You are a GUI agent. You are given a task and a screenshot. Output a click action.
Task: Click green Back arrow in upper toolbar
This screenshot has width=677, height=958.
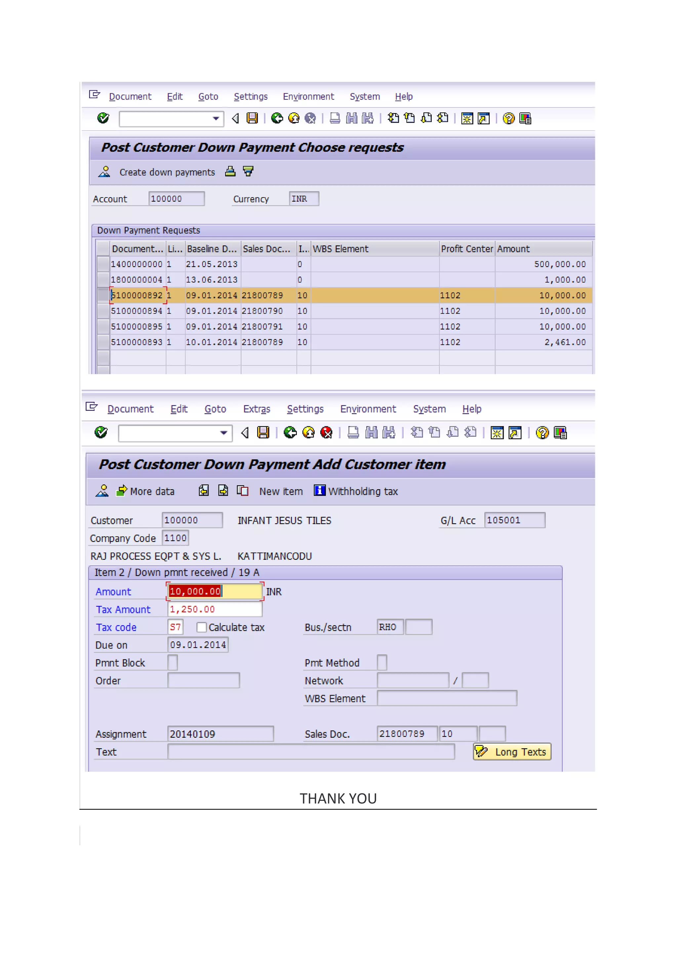pos(277,118)
